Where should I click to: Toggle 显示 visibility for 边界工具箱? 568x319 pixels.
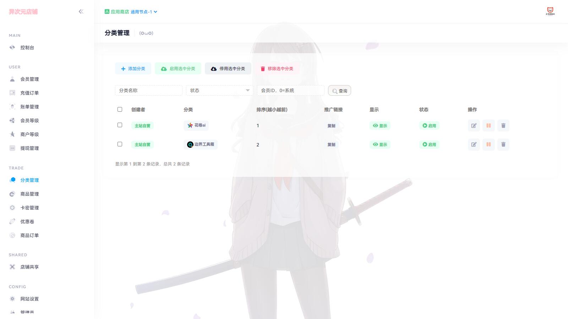(380, 144)
